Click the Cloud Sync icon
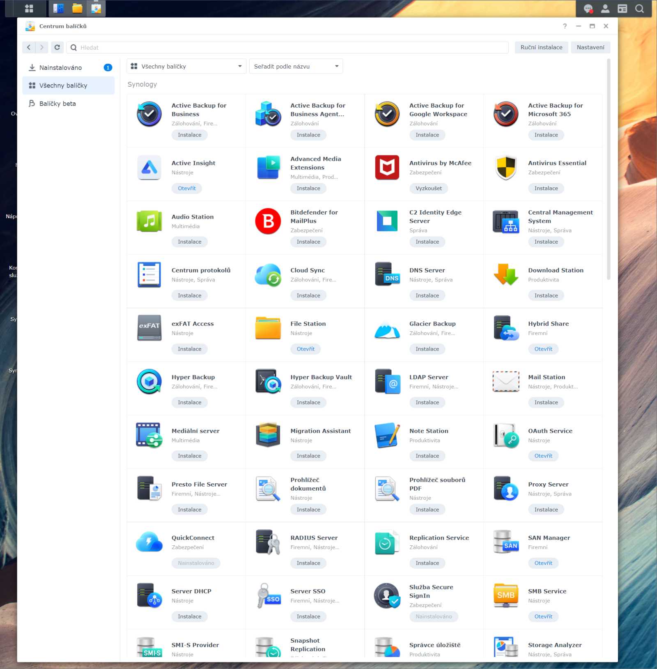Screen dimensions: 657x669 coord(268,275)
